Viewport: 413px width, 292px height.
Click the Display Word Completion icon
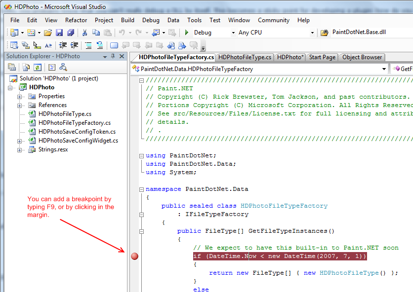coord(48,45)
